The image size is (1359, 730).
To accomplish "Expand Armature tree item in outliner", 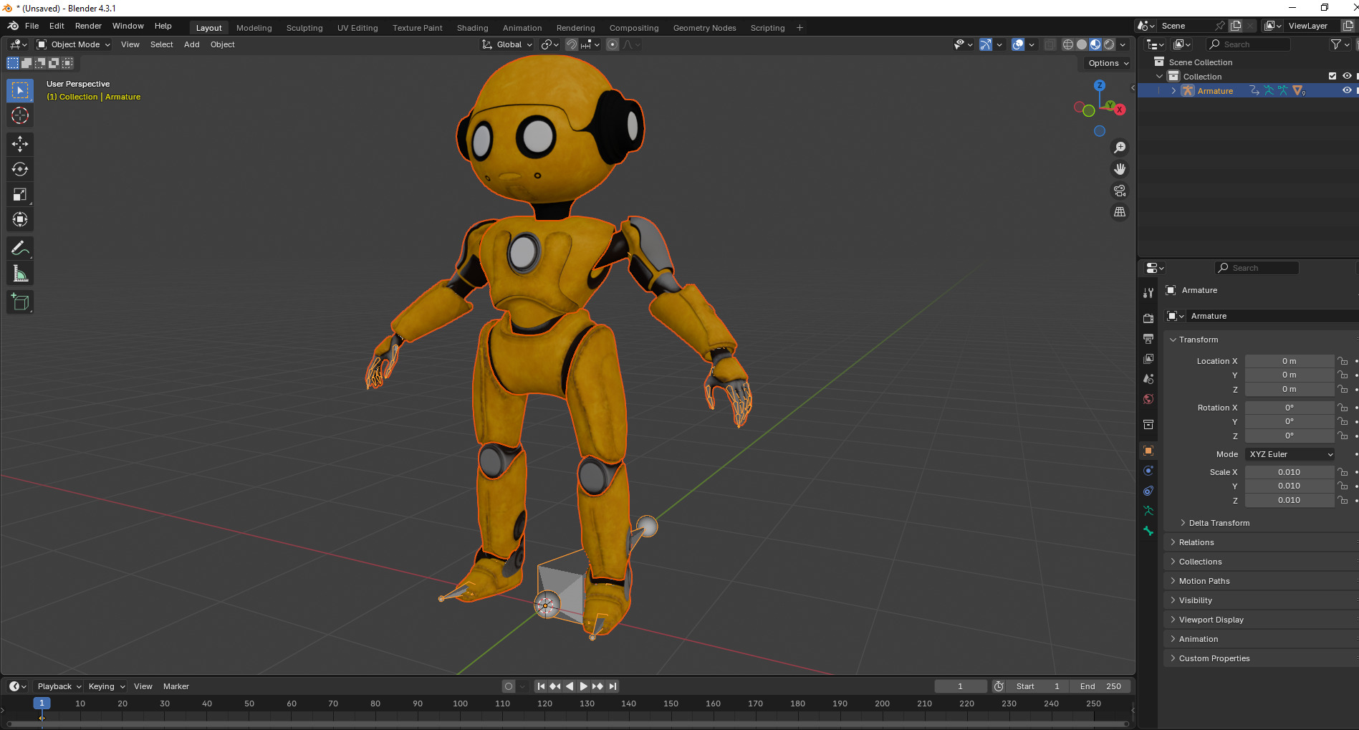I will click(1173, 91).
